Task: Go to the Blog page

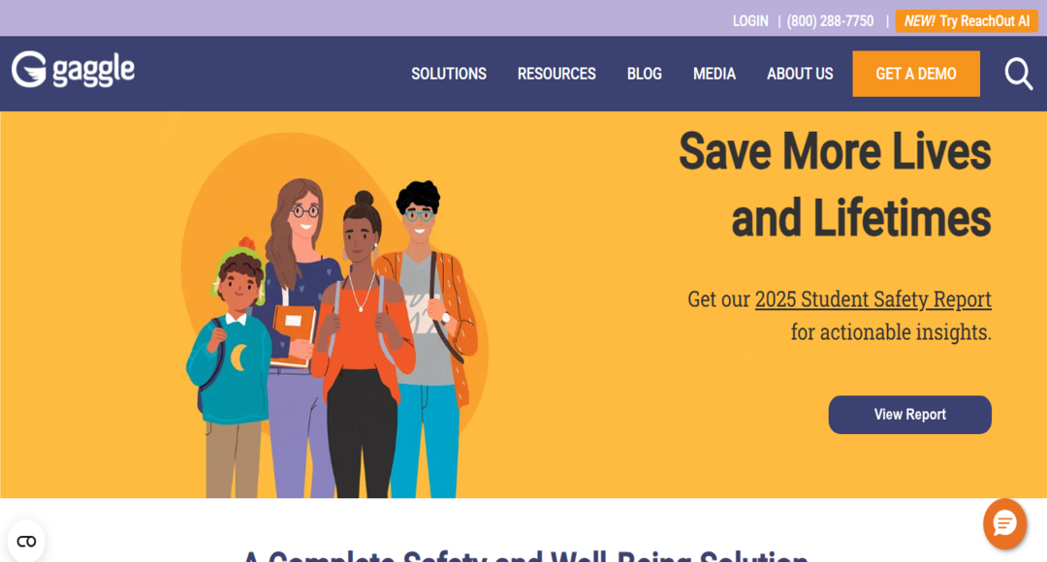Action: coord(645,74)
